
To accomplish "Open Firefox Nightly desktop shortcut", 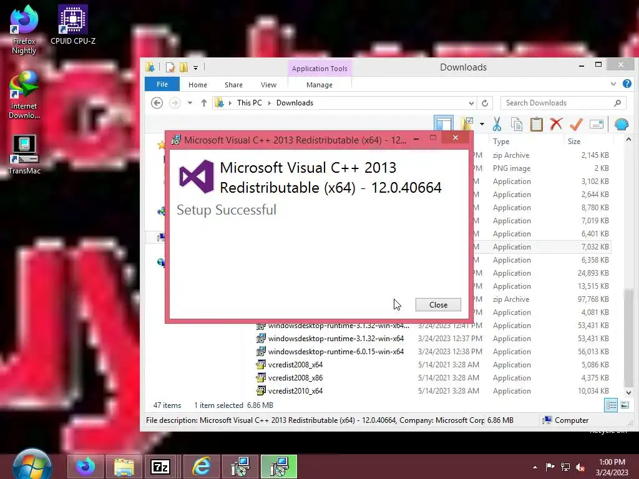I will [x=24, y=30].
